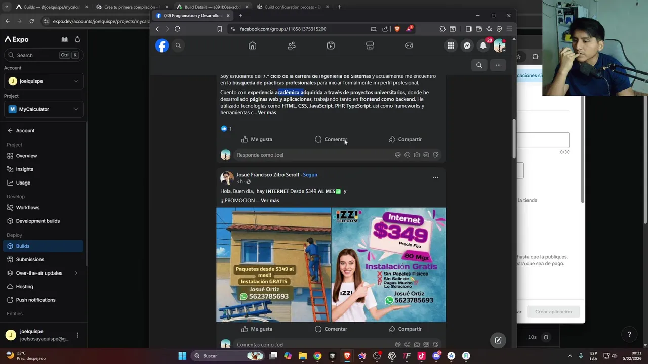
Task: Click Facebook address bar URL
Action: click(x=283, y=29)
